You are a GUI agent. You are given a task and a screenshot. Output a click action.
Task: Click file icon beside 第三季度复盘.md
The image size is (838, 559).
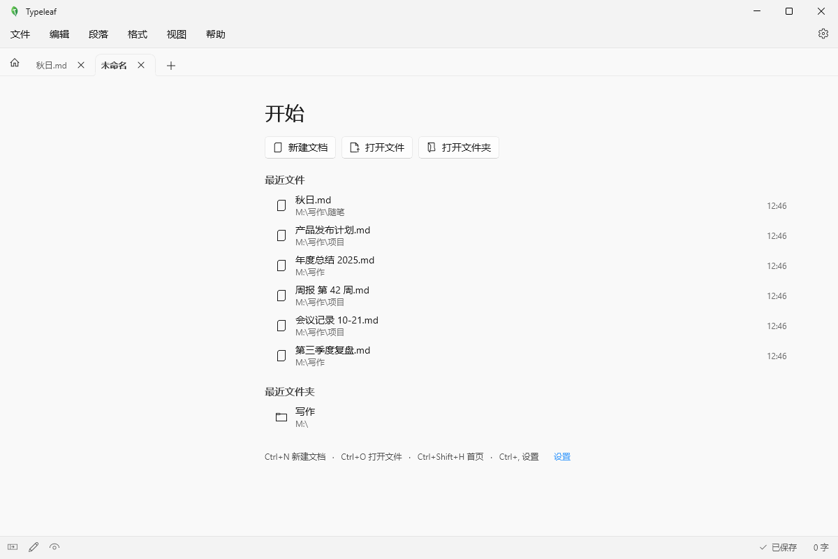[281, 356]
